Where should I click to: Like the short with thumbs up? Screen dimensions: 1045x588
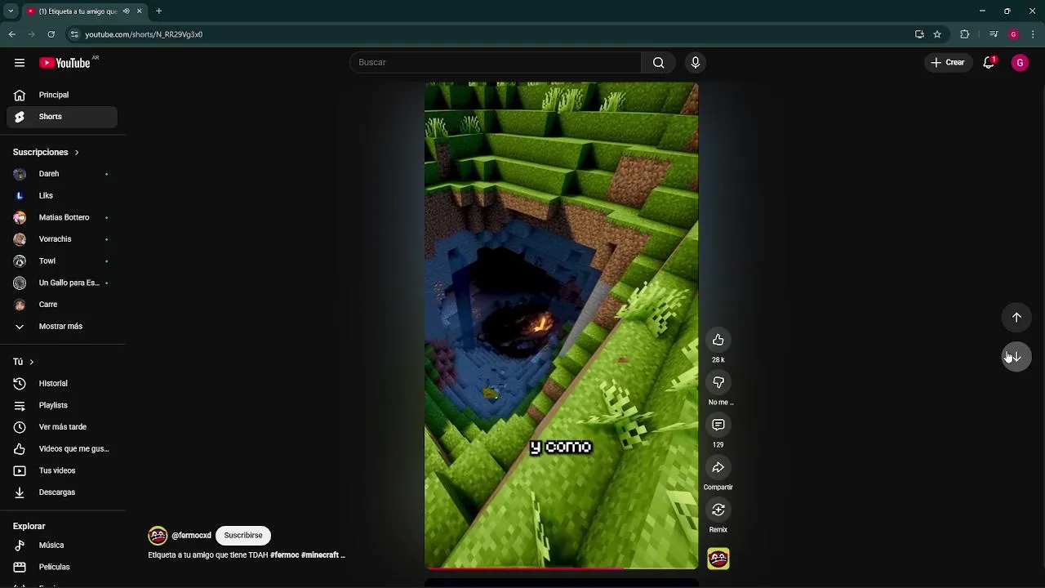pos(718,340)
